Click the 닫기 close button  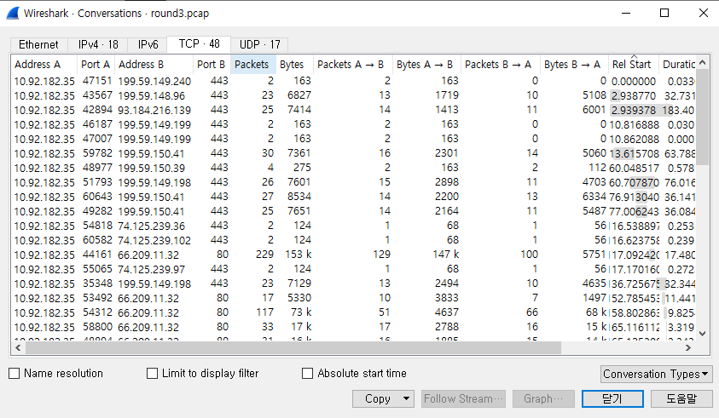612,398
